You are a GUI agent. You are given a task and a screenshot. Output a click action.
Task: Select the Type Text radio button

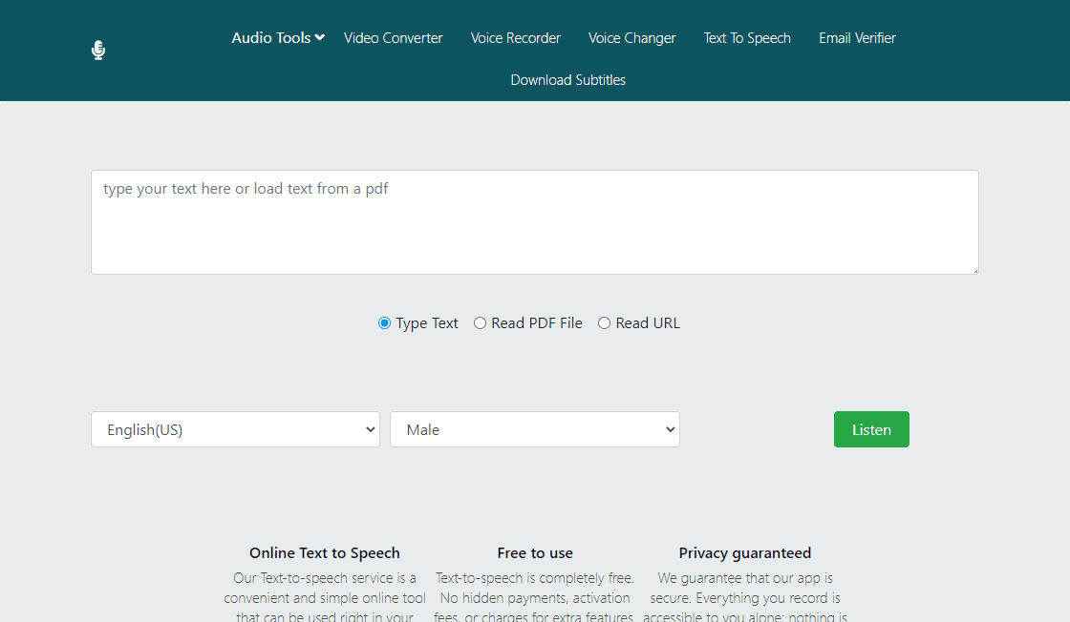click(x=385, y=323)
